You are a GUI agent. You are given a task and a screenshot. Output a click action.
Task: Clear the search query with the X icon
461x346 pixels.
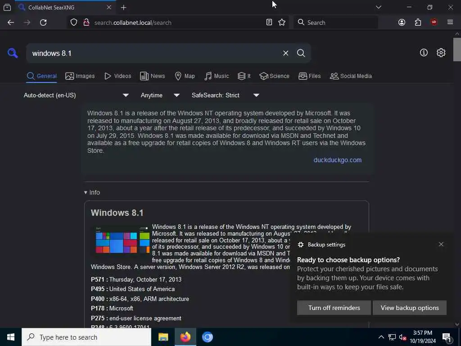click(x=285, y=53)
